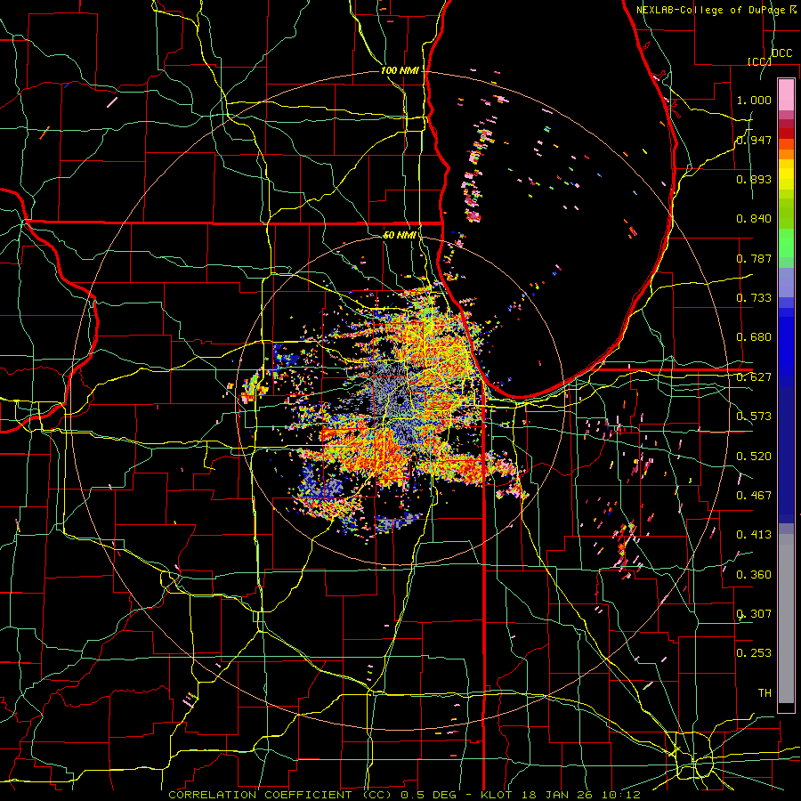Click the 0.840 legend value
This screenshot has height=801, width=801.
tap(754, 219)
